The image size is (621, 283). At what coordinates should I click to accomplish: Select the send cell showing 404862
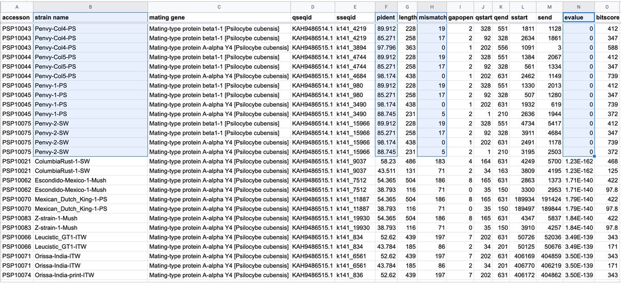click(x=550, y=275)
